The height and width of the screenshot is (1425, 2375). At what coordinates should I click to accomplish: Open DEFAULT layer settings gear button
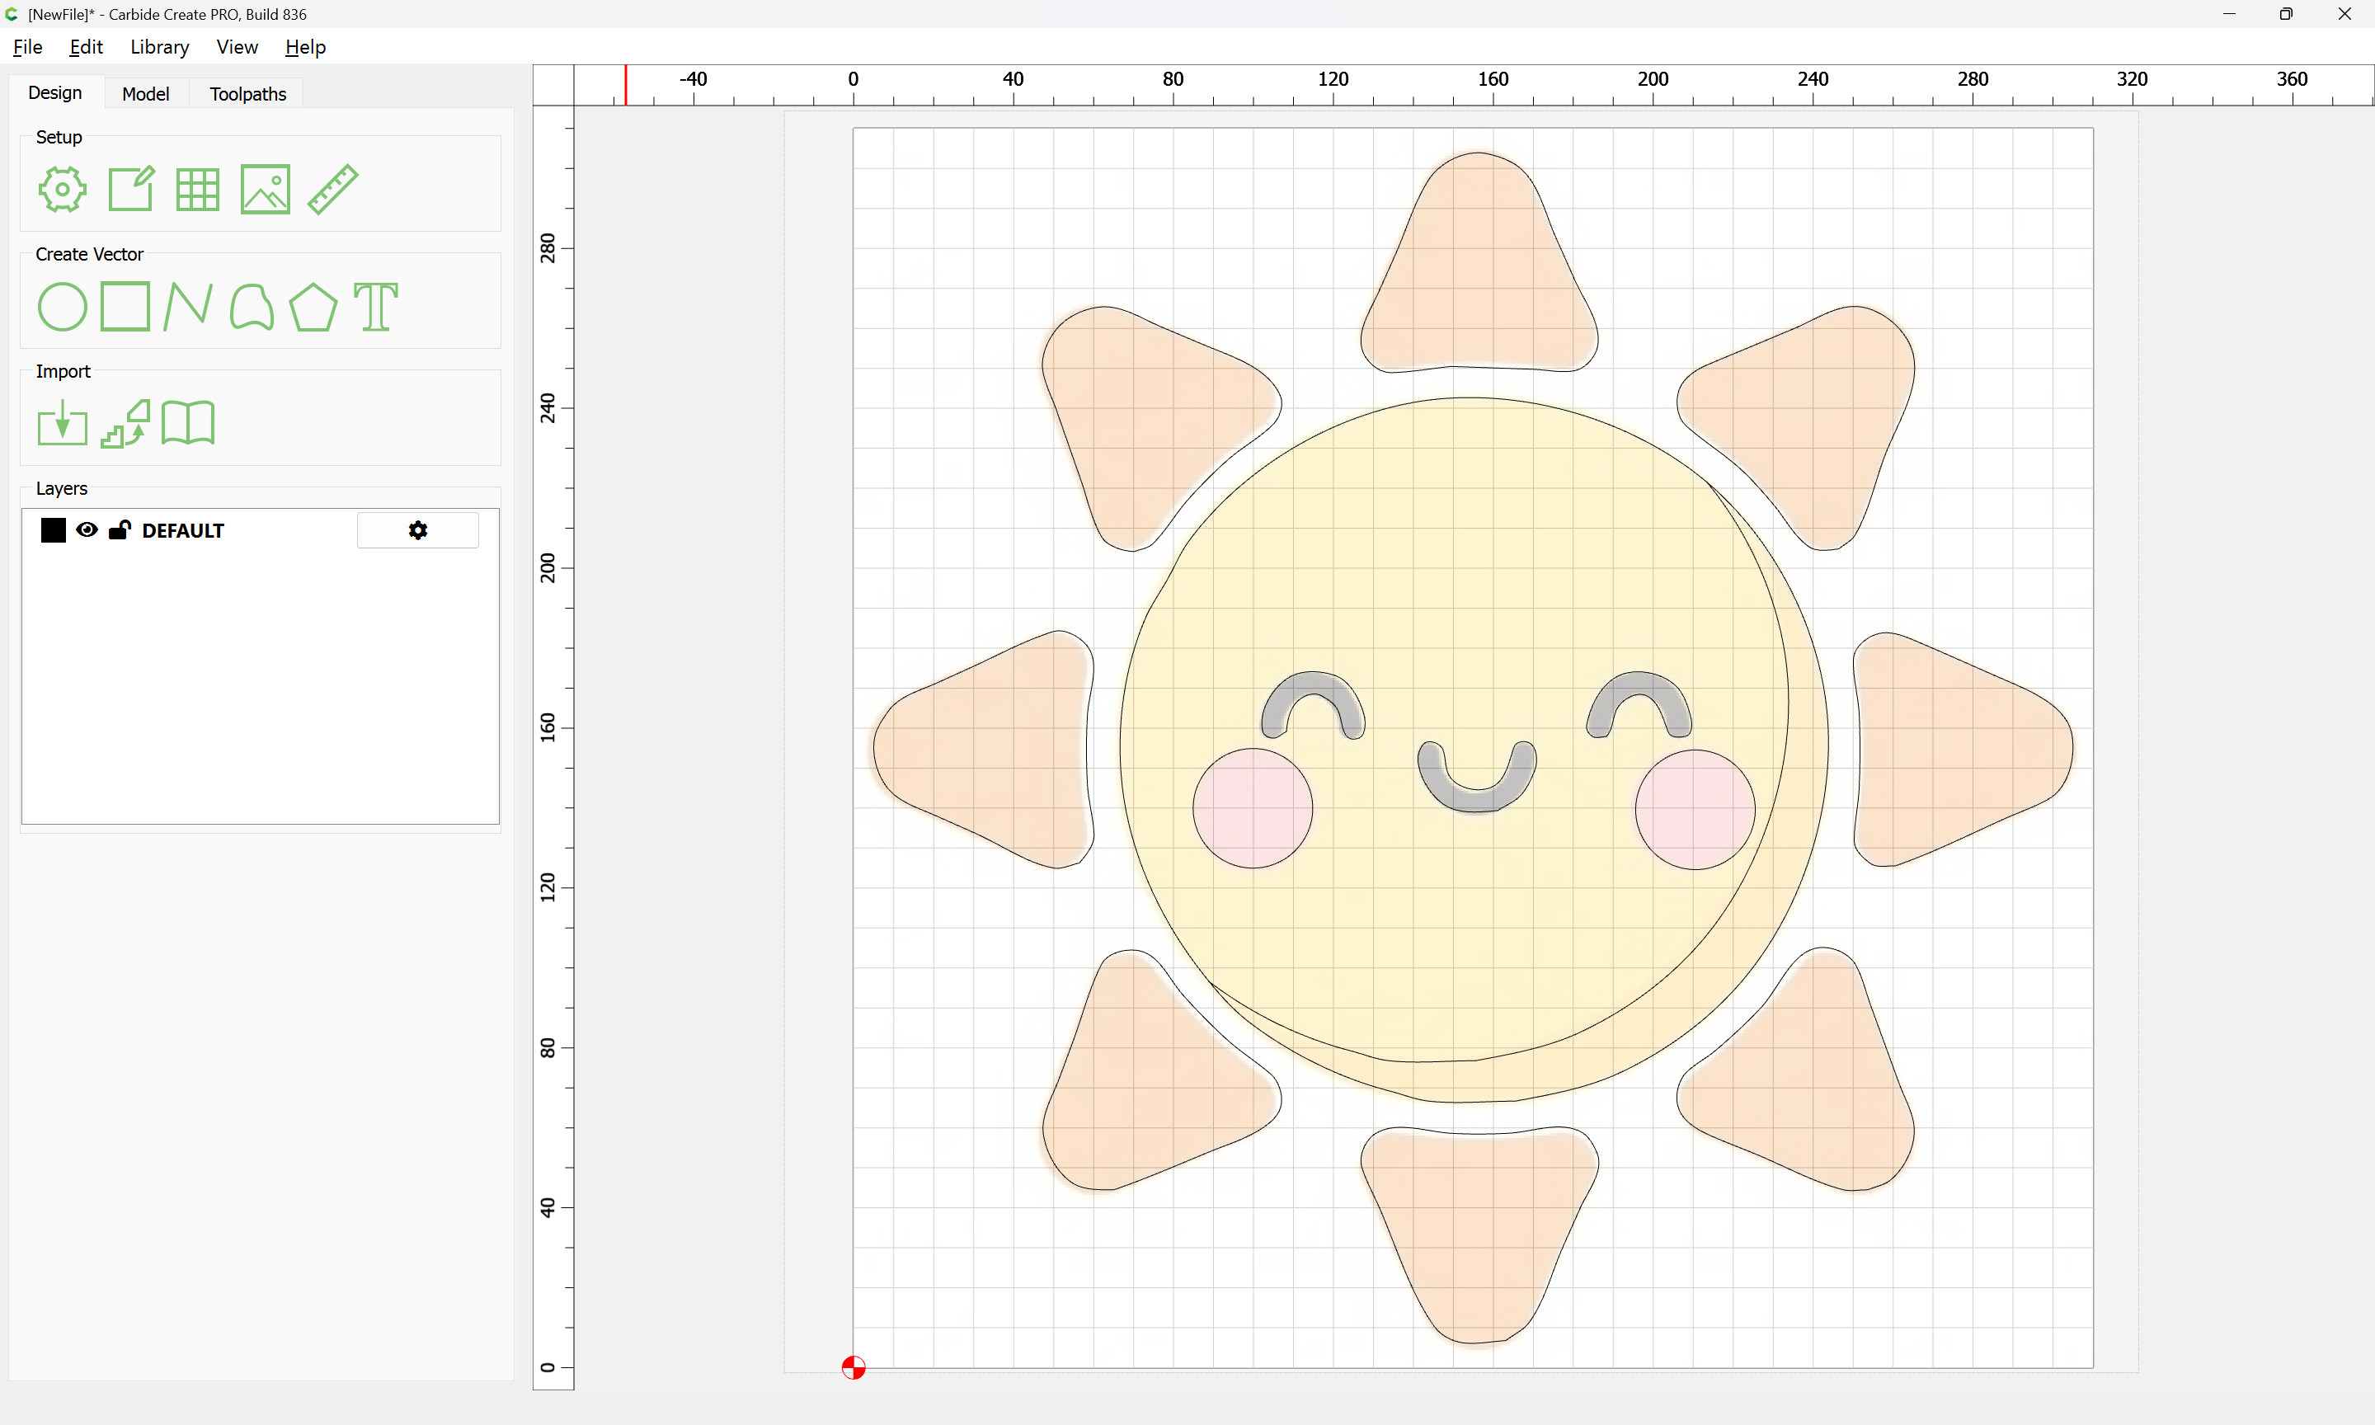(x=417, y=530)
